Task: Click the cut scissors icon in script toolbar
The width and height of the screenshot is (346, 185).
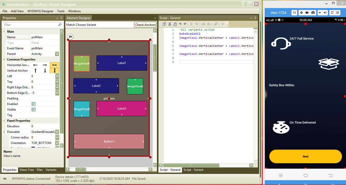Action: click(170, 24)
